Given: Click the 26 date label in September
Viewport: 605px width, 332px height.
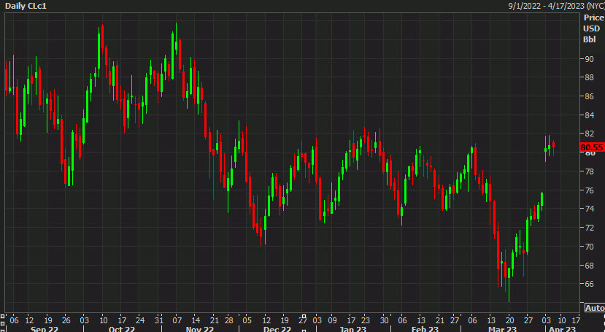Looking at the screenshot, I should point(66,320).
